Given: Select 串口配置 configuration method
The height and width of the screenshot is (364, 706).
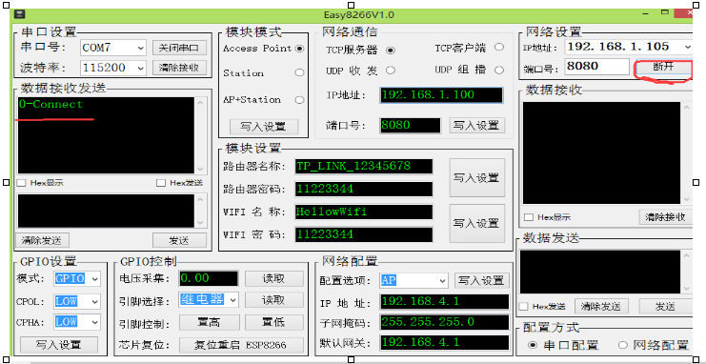Looking at the screenshot, I should [534, 346].
